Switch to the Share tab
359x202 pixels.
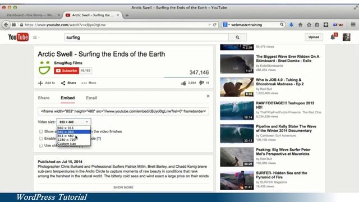tap(44, 98)
